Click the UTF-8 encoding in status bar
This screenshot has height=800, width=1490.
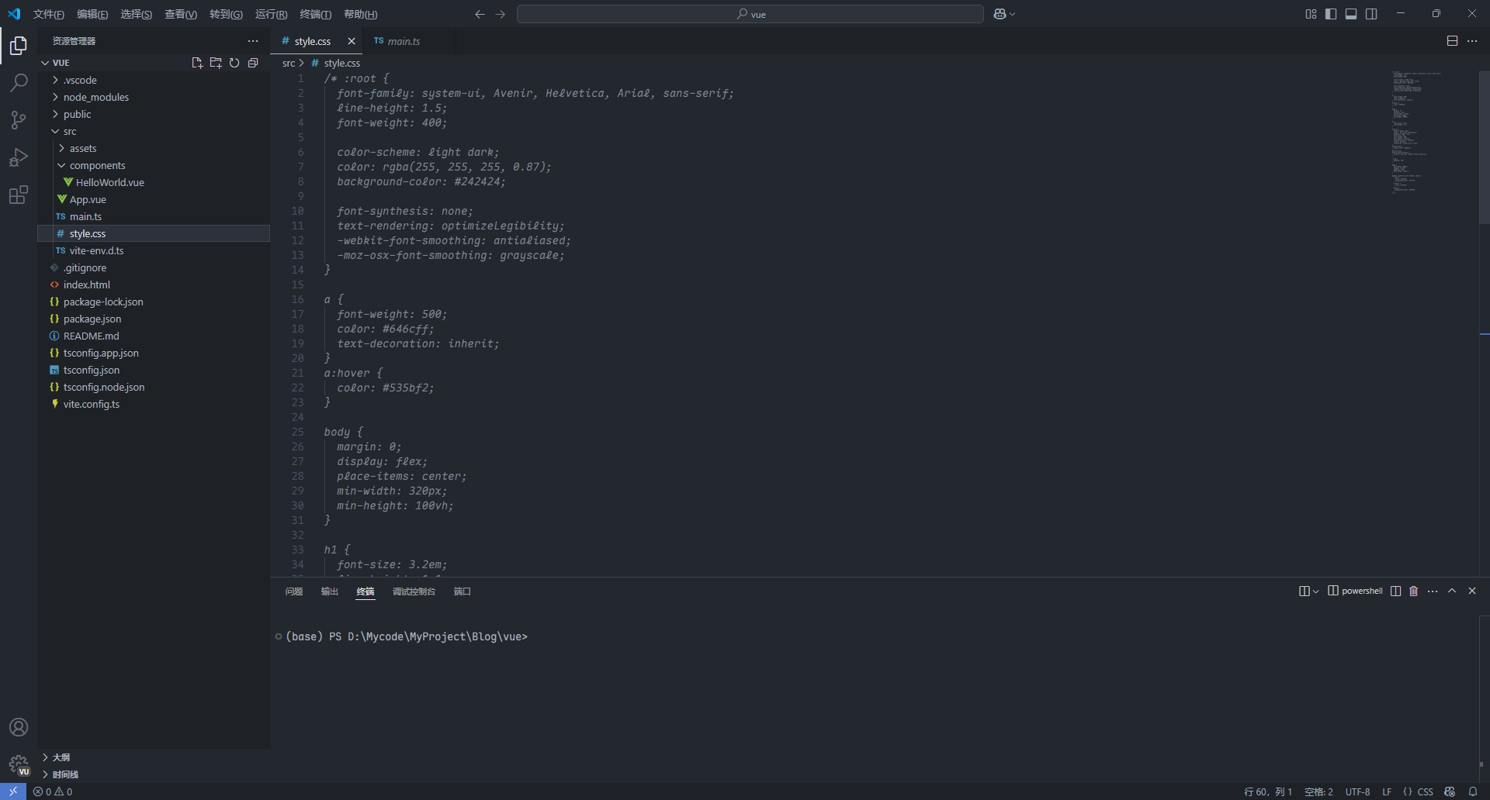point(1357,791)
